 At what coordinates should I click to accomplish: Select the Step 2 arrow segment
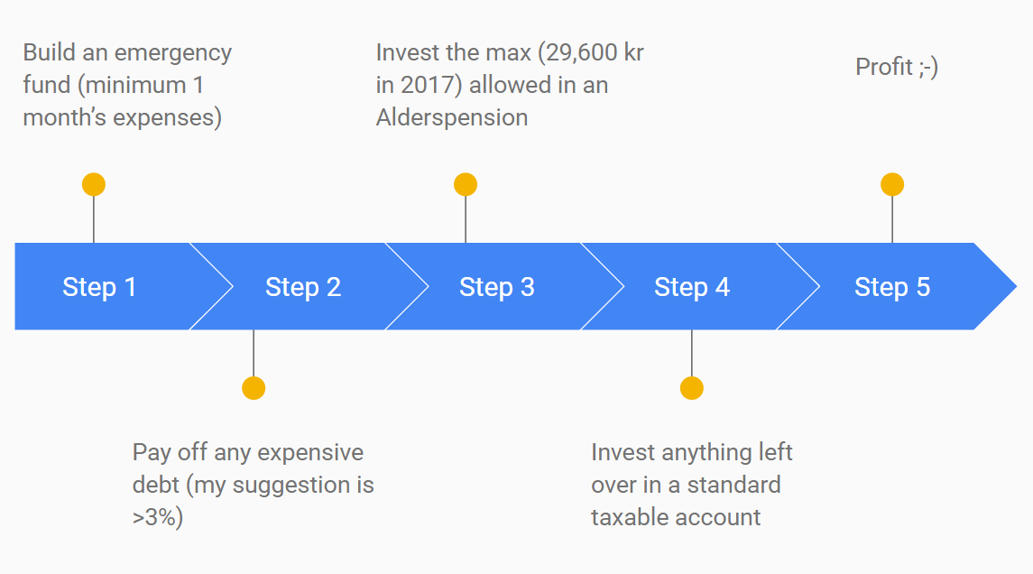coord(303,287)
